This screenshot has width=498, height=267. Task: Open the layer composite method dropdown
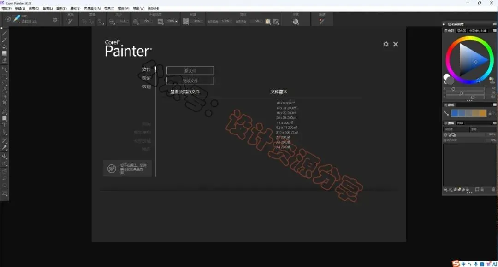click(456, 129)
